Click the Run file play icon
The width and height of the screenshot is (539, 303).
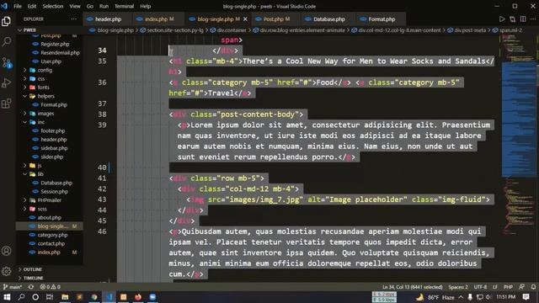pyautogui.click(x=502, y=19)
